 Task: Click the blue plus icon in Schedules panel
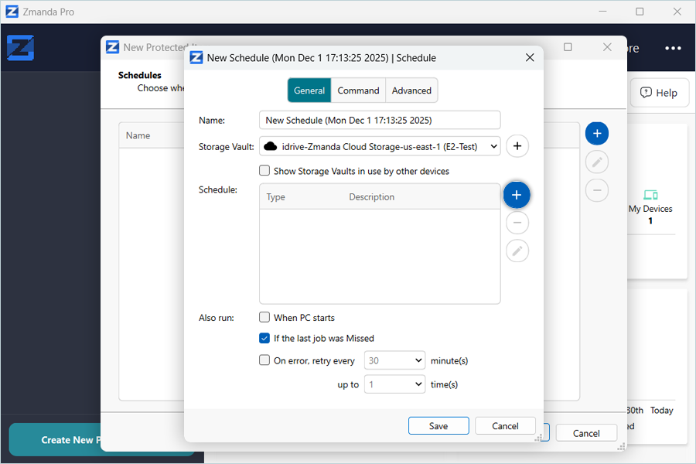[x=596, y=134]
